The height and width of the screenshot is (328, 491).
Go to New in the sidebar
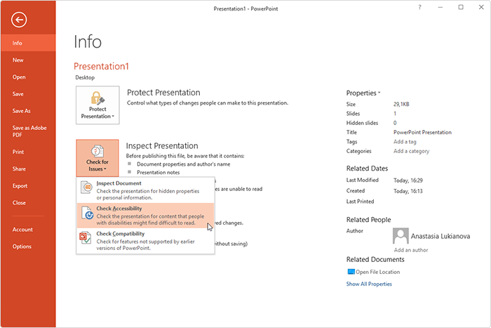pos(28,60)
